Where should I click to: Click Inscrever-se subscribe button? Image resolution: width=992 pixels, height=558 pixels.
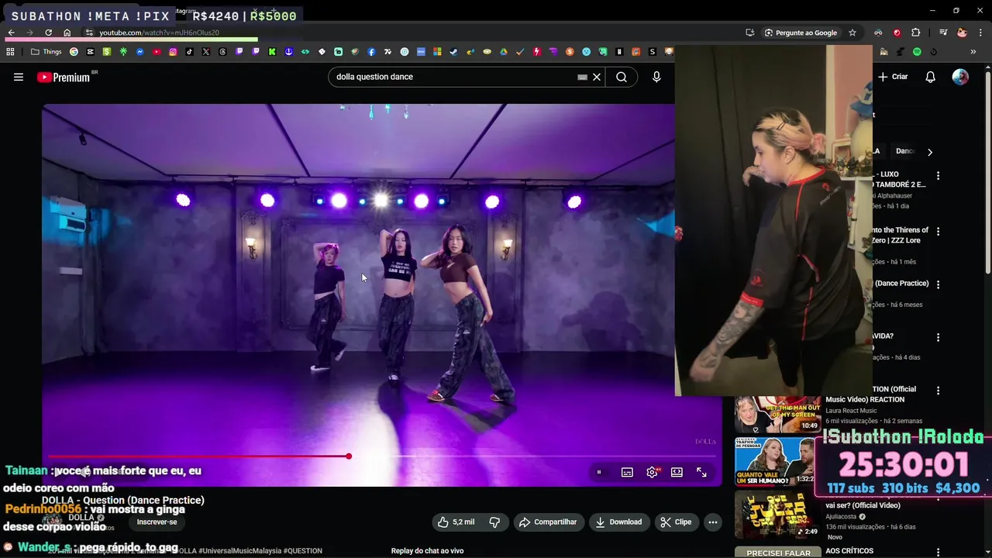click(x=157, y=522)
